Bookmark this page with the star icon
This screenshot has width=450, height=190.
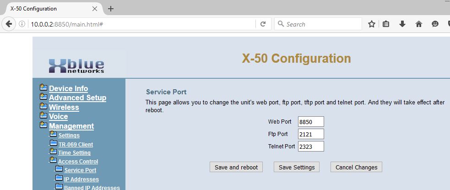click(372, 24)
